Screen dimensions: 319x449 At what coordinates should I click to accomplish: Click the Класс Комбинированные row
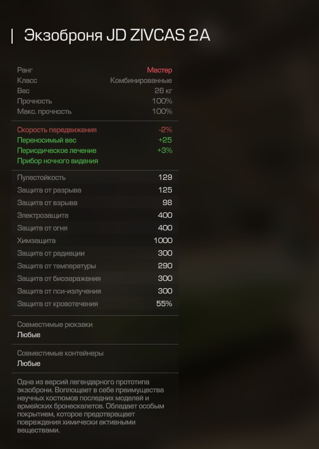[95, 80]
